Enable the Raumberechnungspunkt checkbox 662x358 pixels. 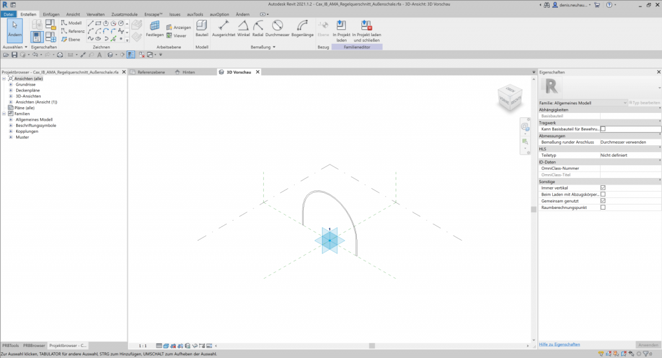(603, 207)
